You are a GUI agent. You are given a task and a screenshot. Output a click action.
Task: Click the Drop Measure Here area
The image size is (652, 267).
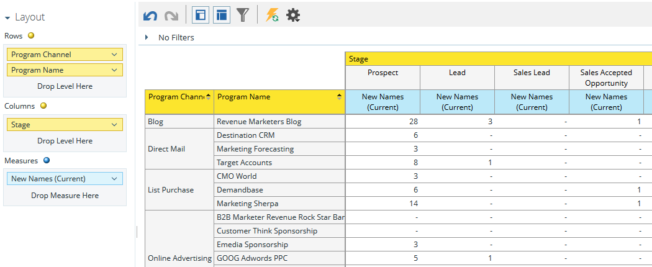[x=65, y=196]
